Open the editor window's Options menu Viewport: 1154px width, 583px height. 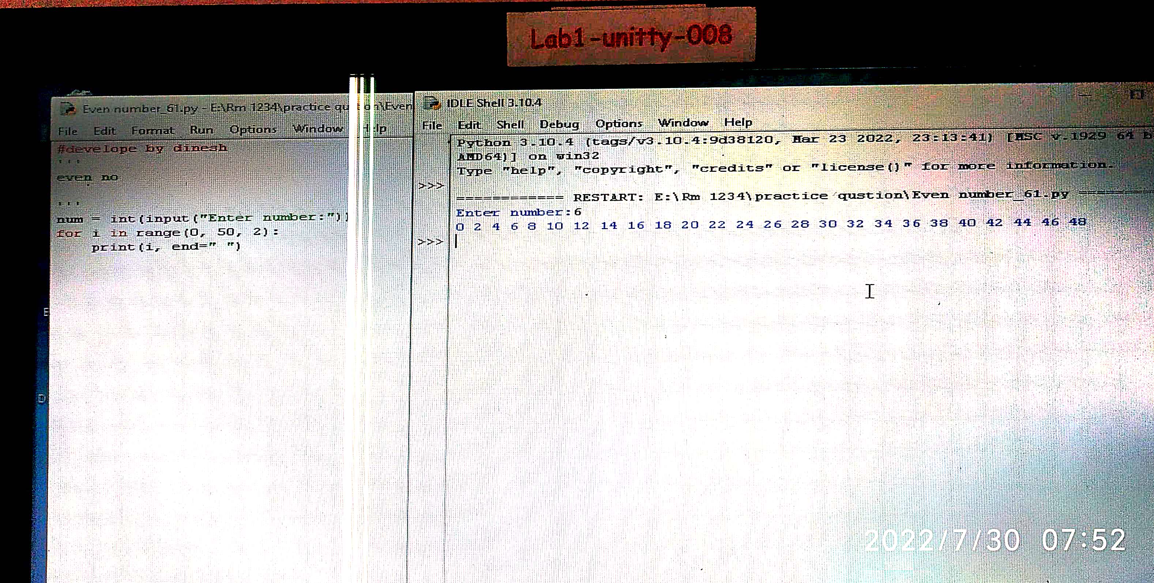point(253,129)
